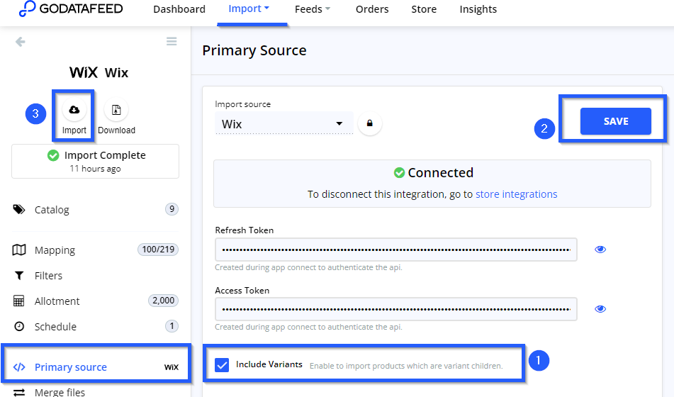Viewport: 674px width, 397px height.
Task: Click the Schedule count badge 1
Action: pos(172,325)
